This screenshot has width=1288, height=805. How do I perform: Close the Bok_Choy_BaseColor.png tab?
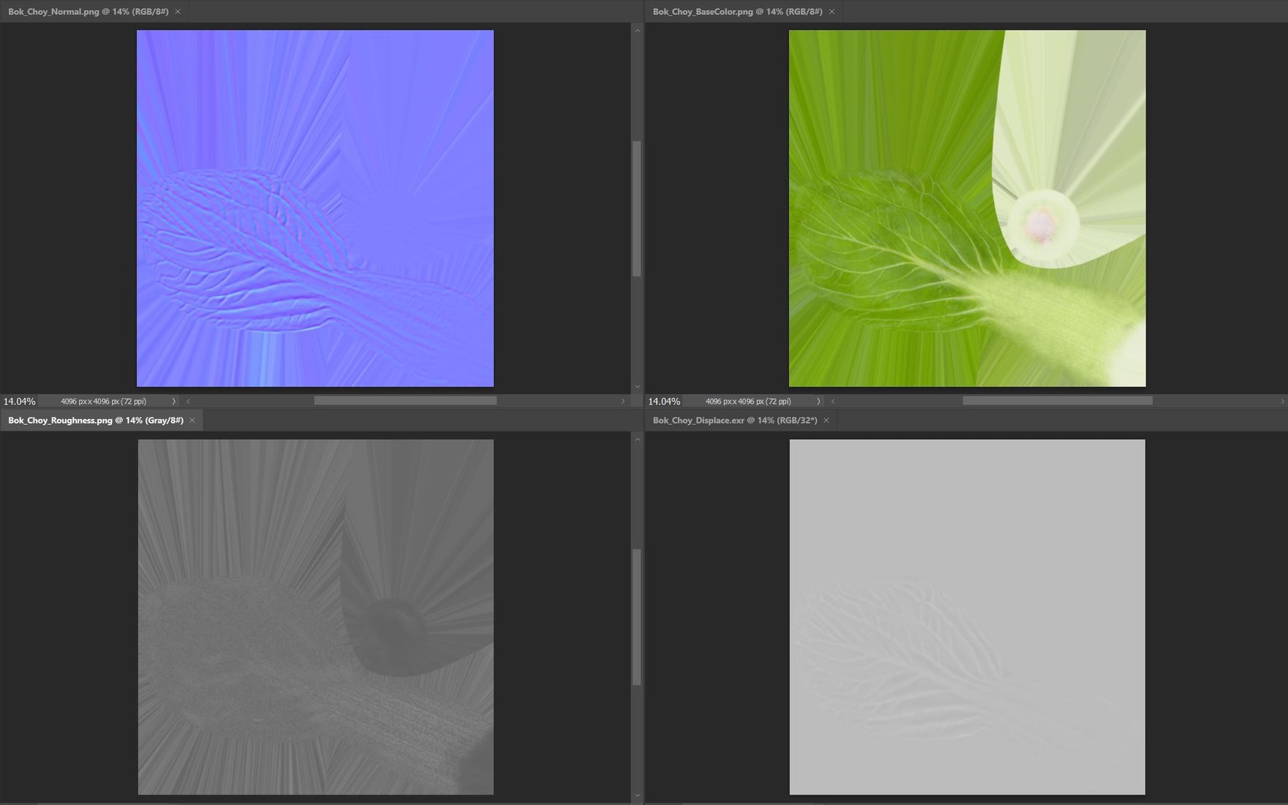point(832,12)
